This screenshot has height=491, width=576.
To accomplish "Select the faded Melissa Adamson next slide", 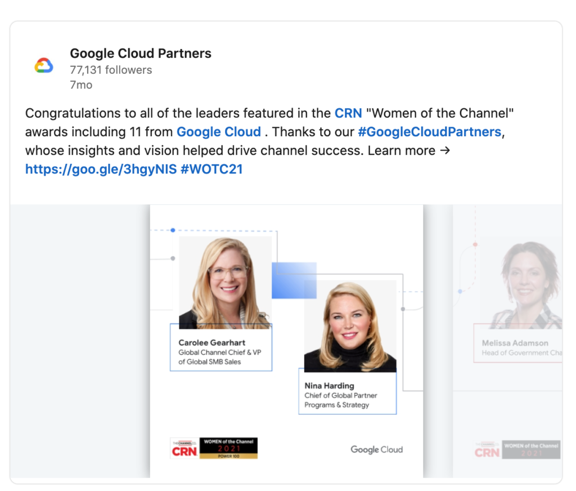I will 508,341.
